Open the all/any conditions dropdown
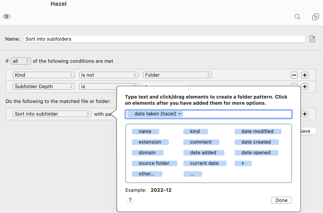 pos(21,61)
